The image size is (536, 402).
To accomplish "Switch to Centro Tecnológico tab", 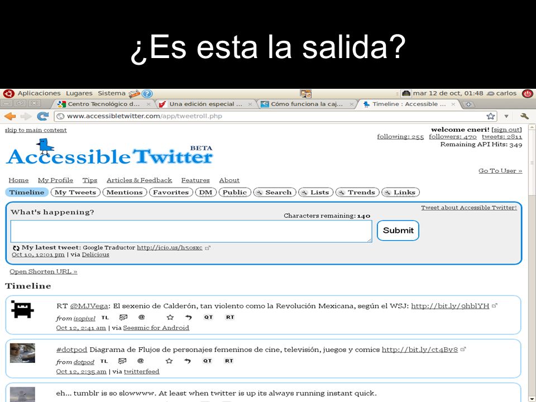I will 104,104.
